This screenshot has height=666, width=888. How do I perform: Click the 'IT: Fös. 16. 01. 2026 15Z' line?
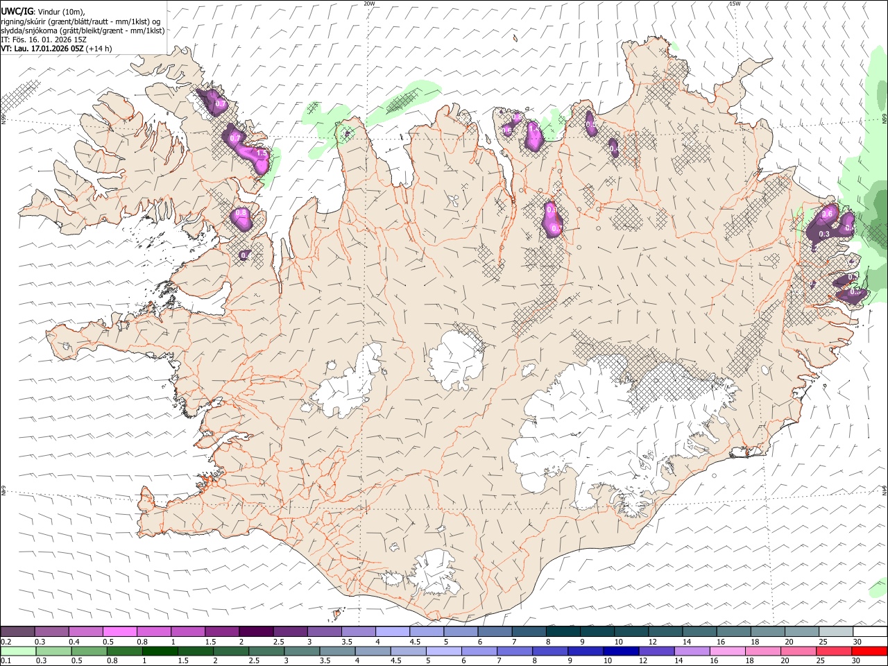pyautogui.click(x=44, y=40)
